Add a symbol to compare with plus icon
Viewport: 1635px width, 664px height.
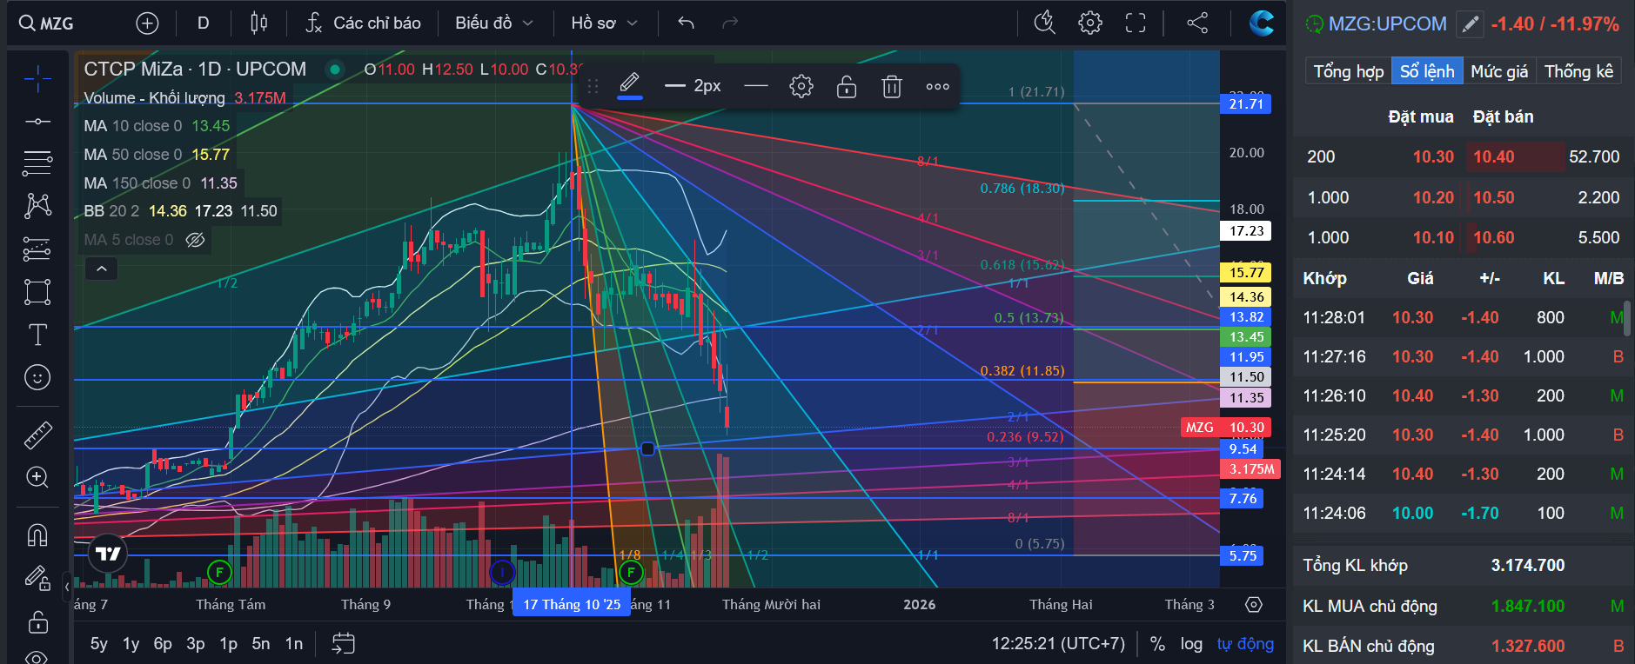[148, 23]
